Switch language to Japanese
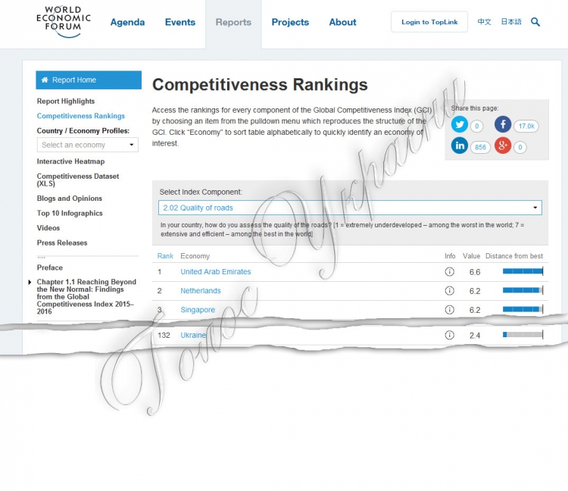Viewport: 568px width, 491px height. (511, 22)
